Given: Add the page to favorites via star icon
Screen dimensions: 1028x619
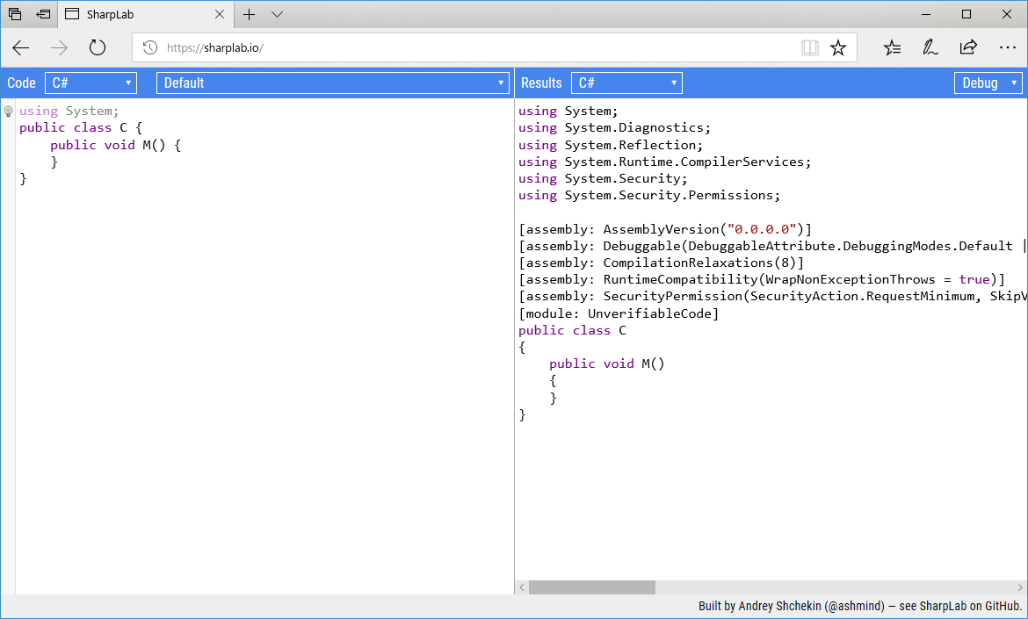Looking at the screenshot, I should pyautogui.click(x=838, y=47).
